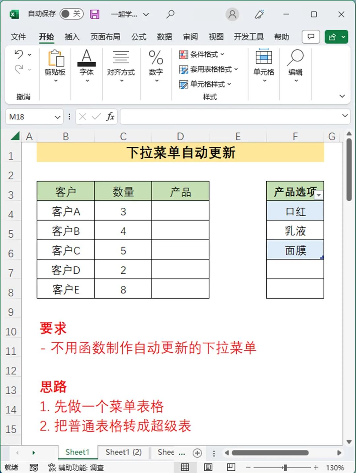Open the 单元格 cells group
Screen dimensions: 356x473
coord(264,65)
